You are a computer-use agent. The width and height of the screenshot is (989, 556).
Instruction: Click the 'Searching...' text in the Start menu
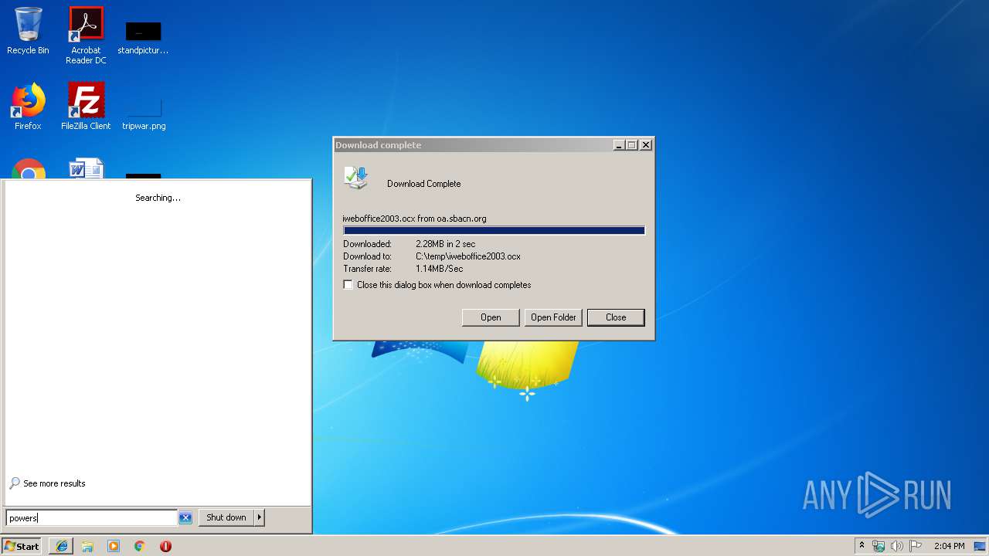pyautogui.click(x=158, y=198)
